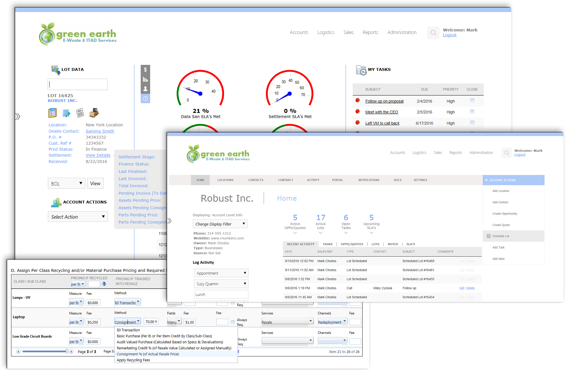This screenshot has width=566, height=371.
Task: Click the edit notes pencil icon for Lot 16425
Action: tap(66, 113)
